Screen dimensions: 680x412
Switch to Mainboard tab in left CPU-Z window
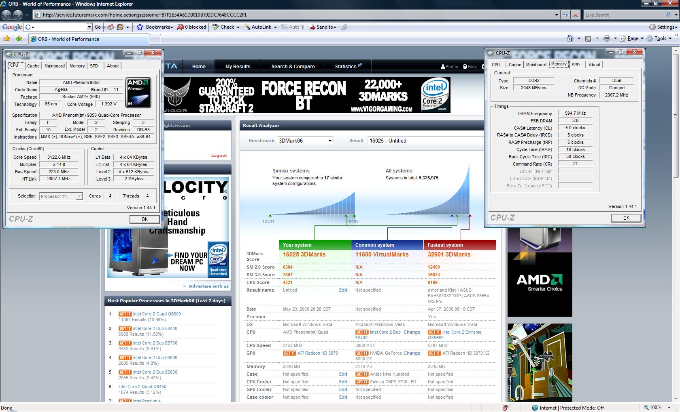click(x=54, y=66)
